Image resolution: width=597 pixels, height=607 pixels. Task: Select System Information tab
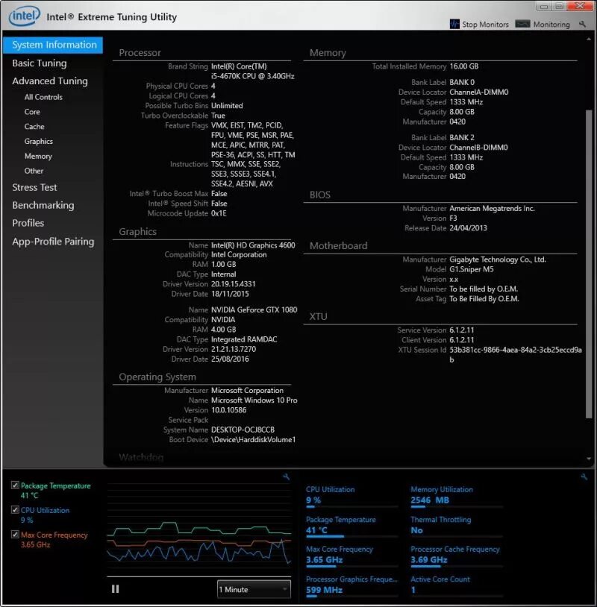pos(53,45)
